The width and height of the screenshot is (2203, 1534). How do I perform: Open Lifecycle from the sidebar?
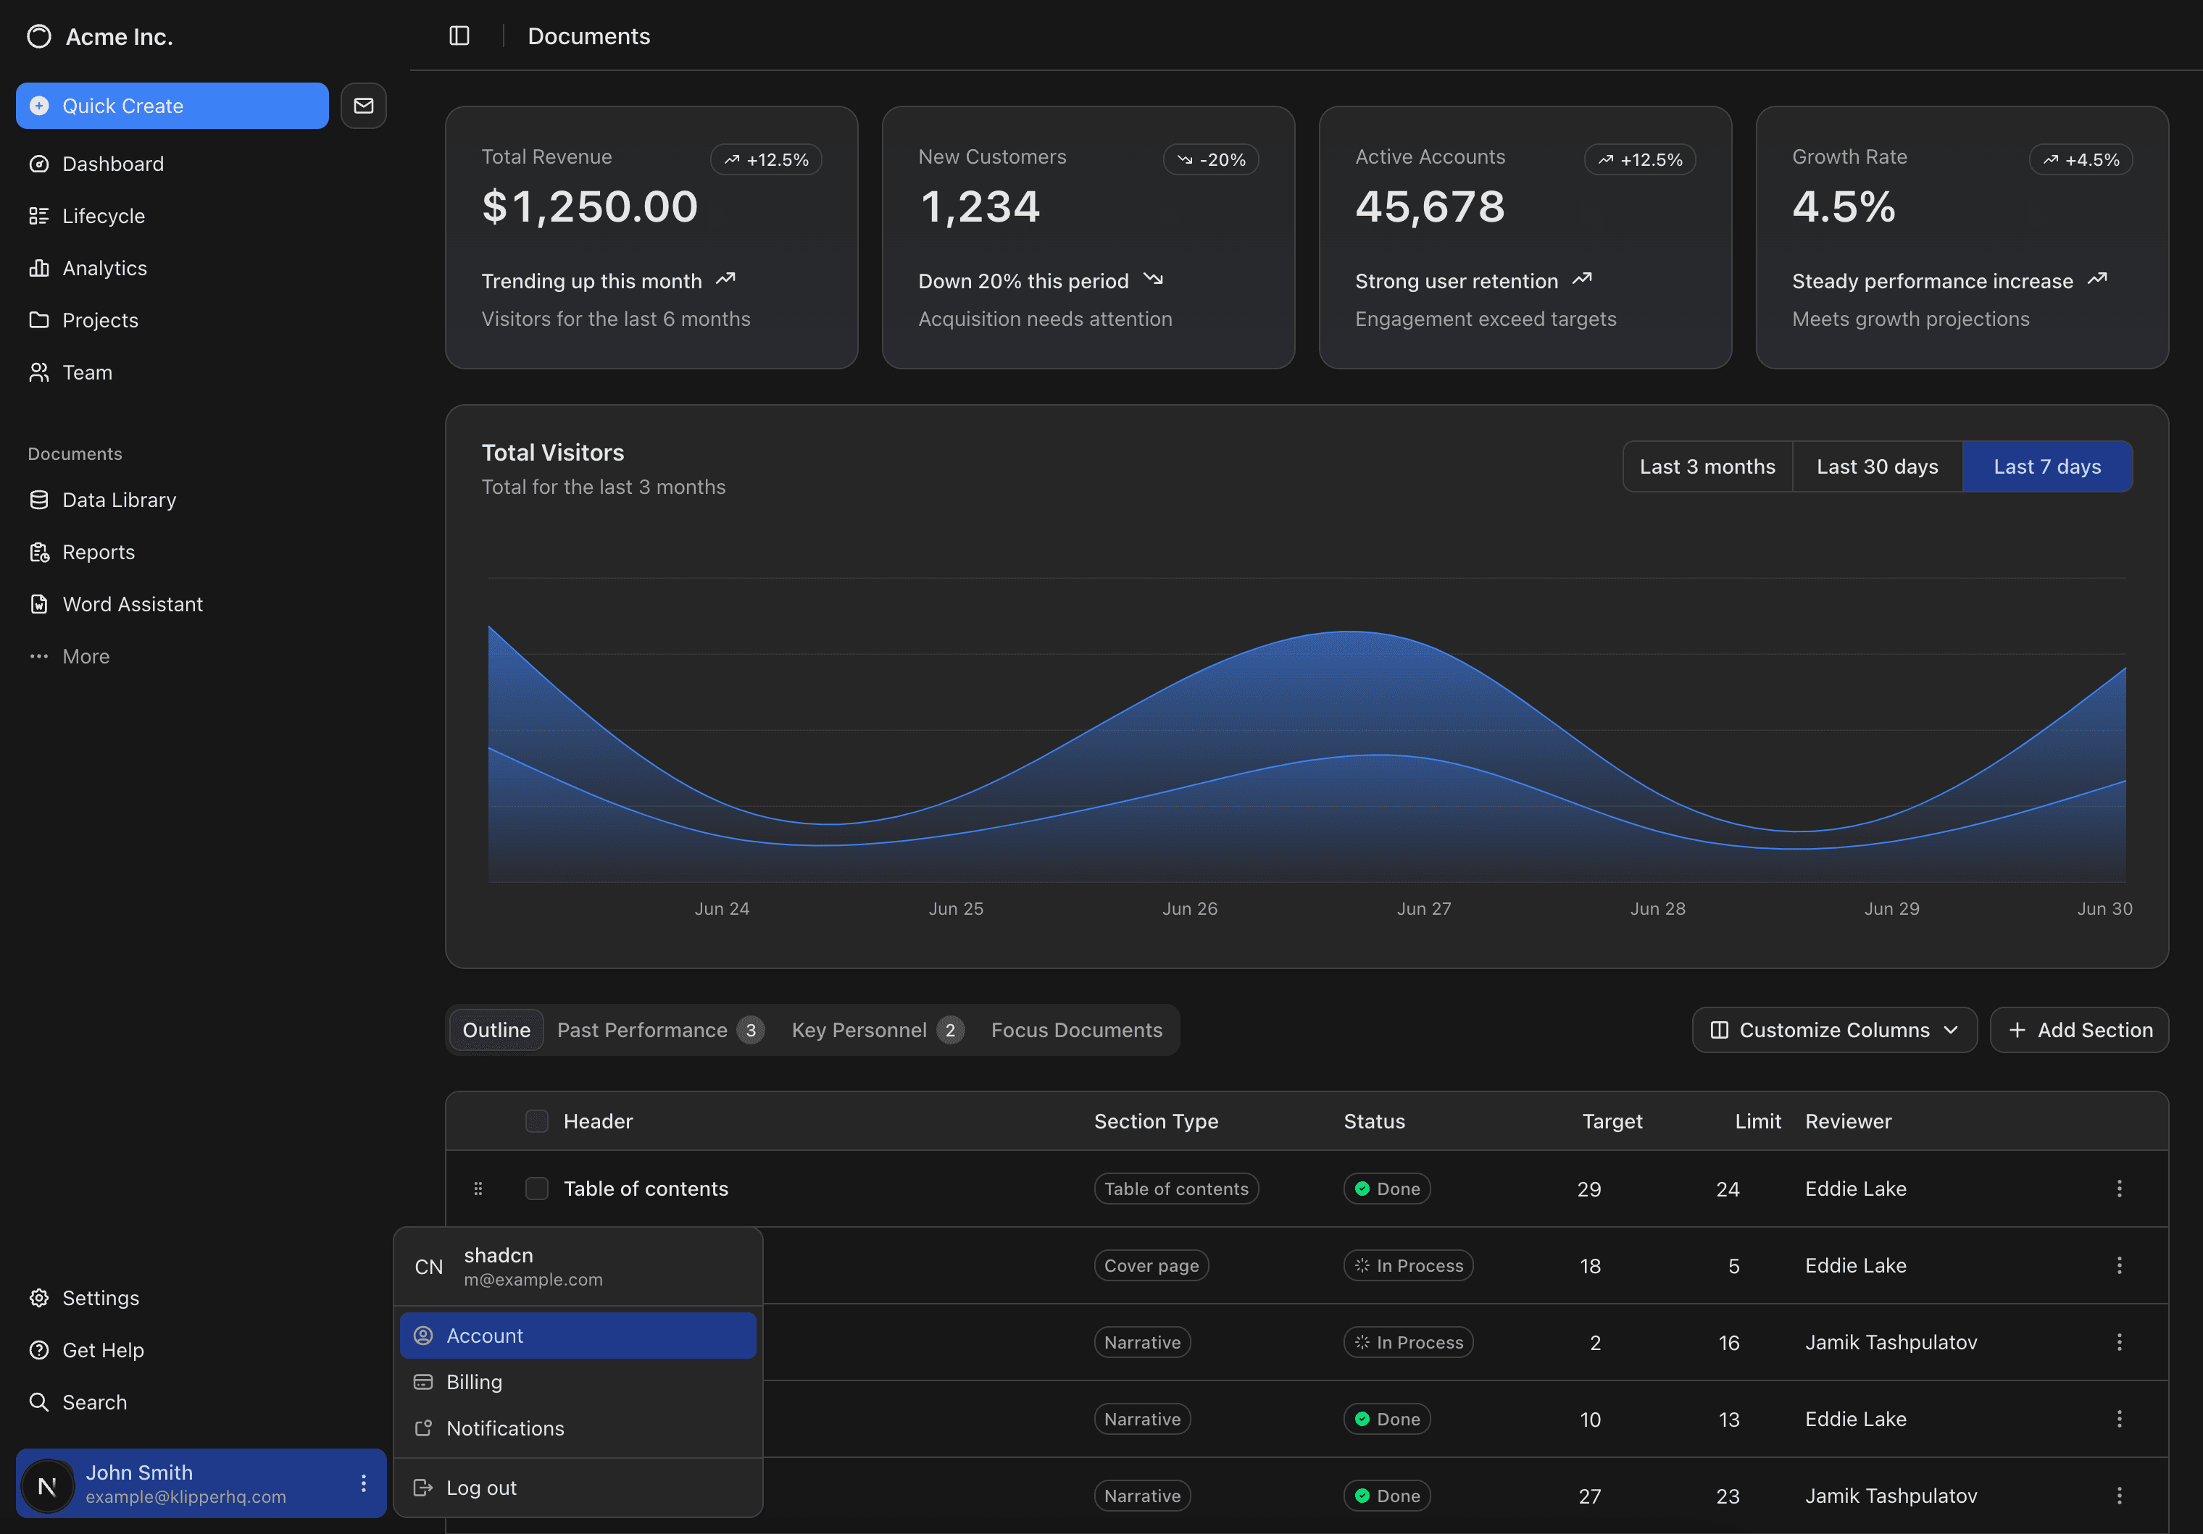tap(103, 216)
